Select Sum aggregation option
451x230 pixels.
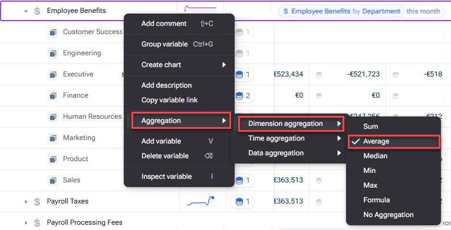tap(393, 126)
